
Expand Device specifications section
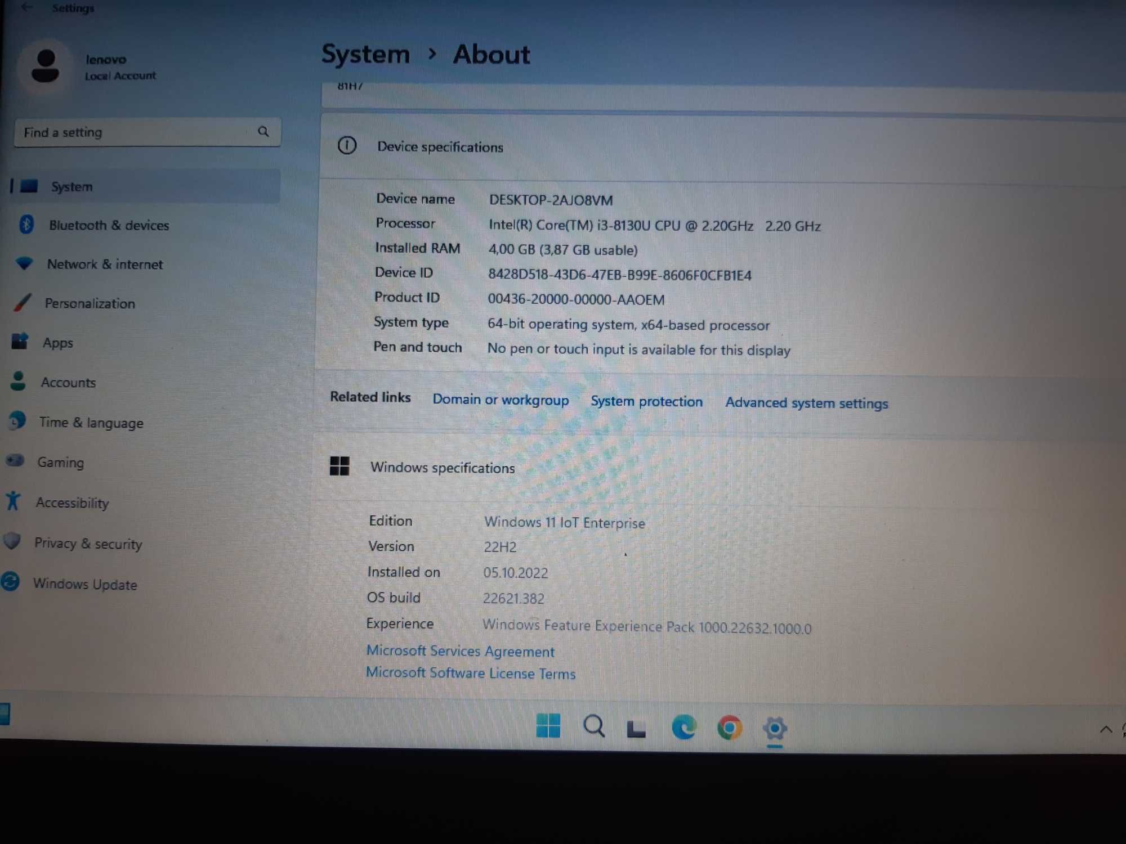pos(441,147)
